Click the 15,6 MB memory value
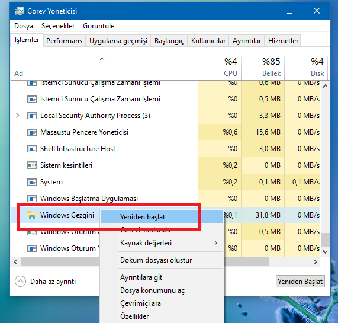 click(x=268, y=132)
